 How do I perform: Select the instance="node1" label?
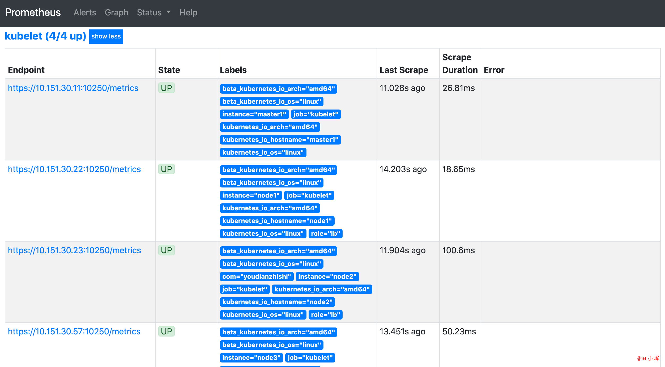[251, 195]
